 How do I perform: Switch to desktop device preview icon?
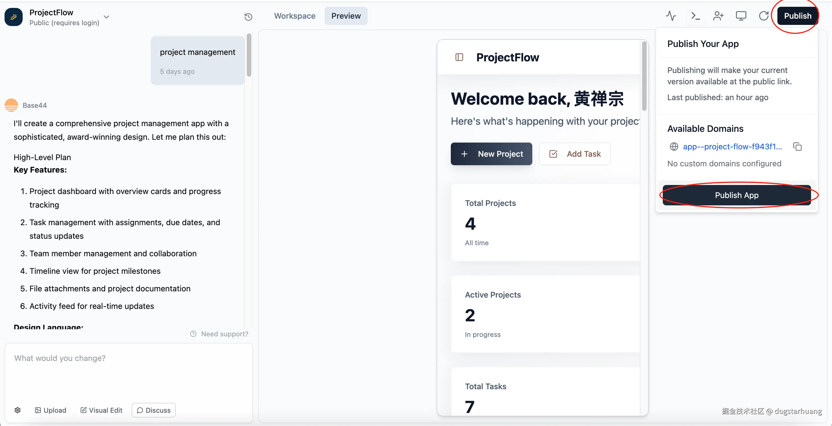[x=741, y=16]
